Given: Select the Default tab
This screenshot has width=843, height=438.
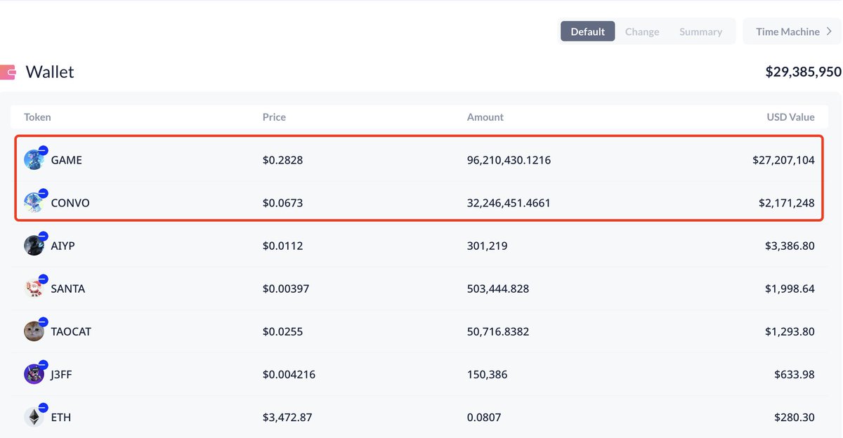Looking at the screenshot, I should coord(587,31).
